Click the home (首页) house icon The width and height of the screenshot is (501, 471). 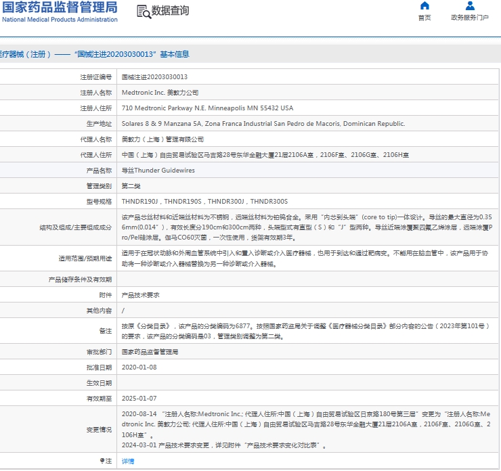point(424,5)
